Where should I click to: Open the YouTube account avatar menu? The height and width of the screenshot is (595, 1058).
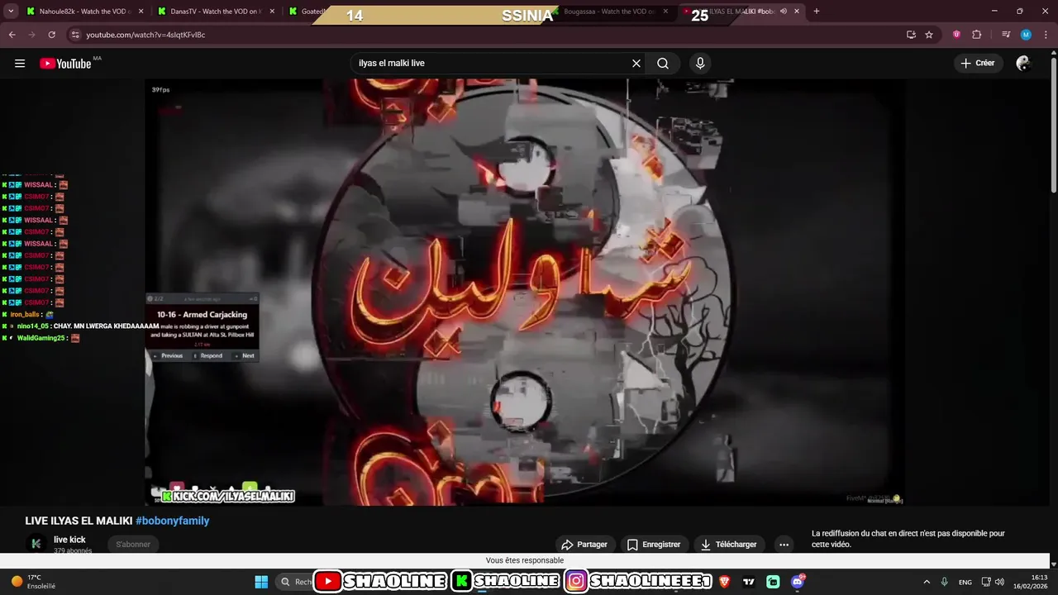[1023, 64]
